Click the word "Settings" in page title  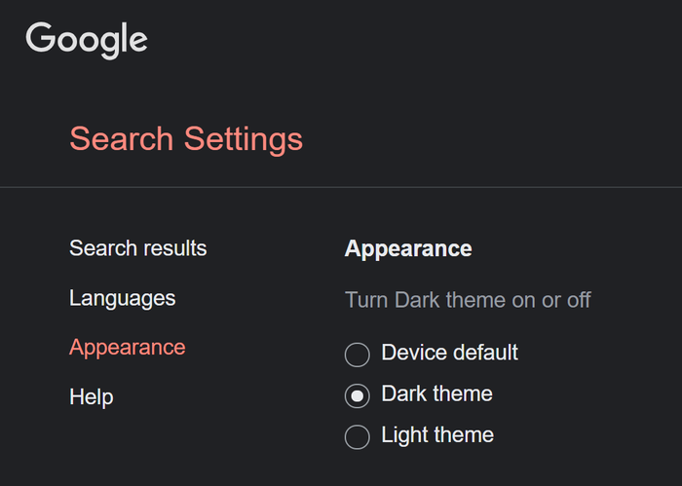pyautogui.click(x=245, y=139)
